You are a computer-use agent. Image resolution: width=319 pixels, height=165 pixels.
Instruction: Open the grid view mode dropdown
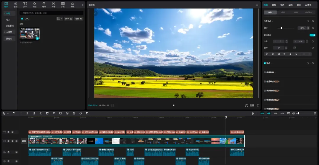[60, 19]
